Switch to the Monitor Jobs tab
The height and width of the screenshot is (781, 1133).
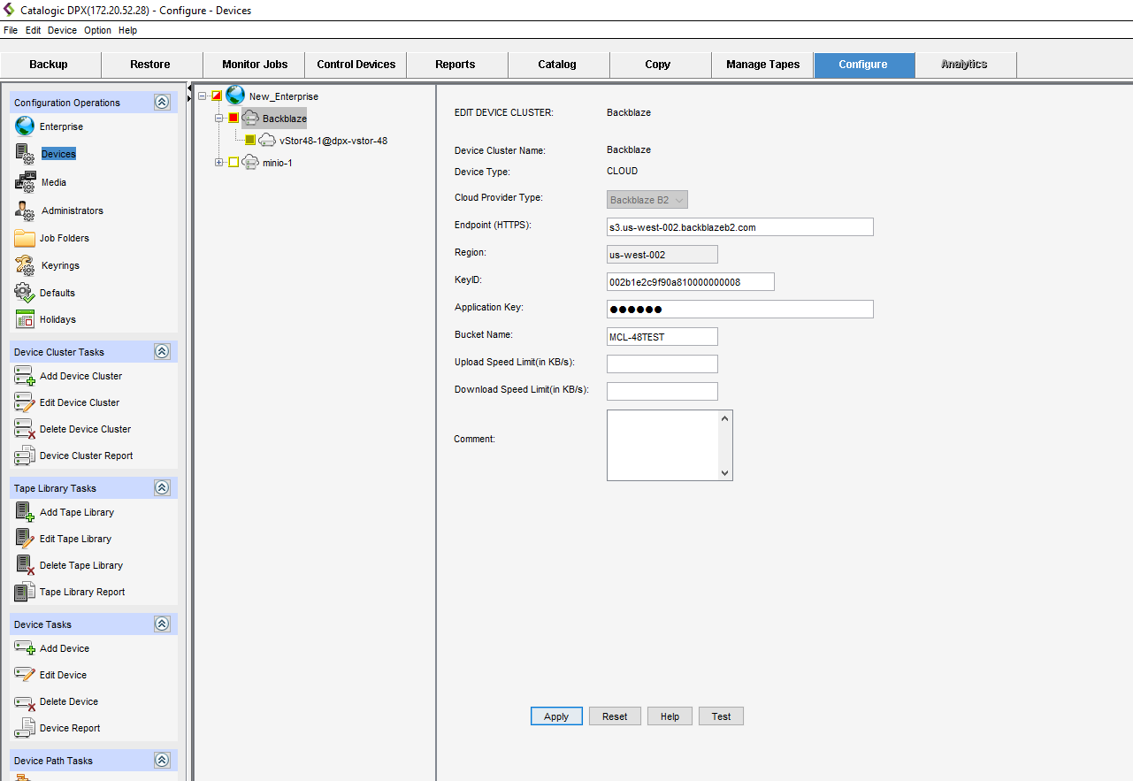click(255, 65)
